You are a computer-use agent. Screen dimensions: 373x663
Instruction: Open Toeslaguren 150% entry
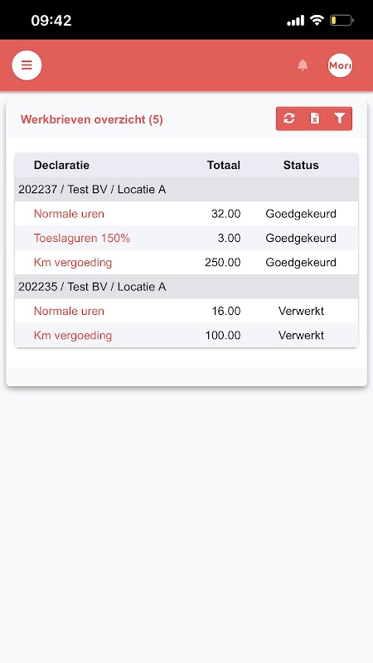[82, 238]
